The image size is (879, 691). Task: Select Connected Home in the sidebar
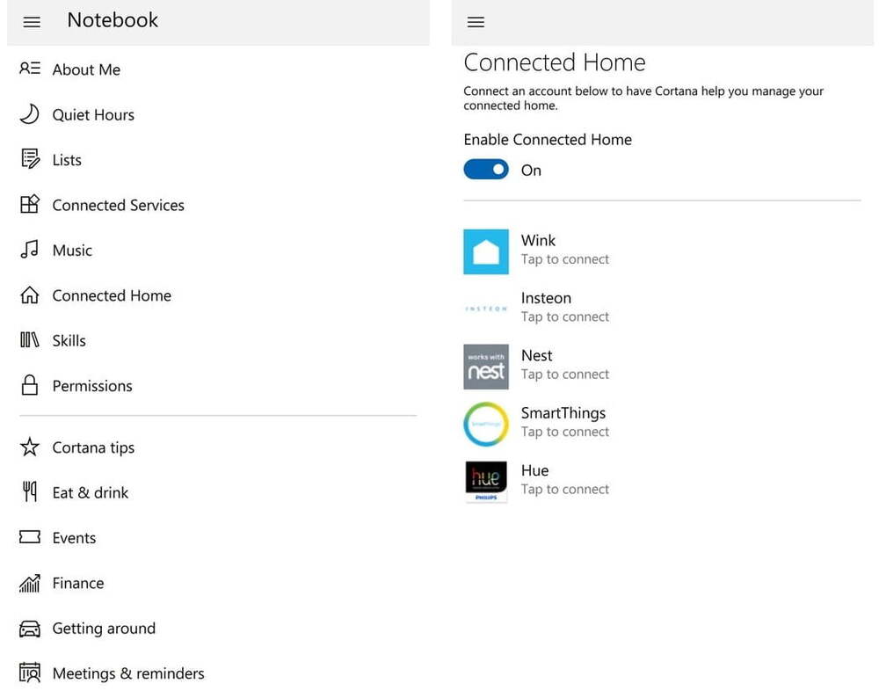[112, 295]
